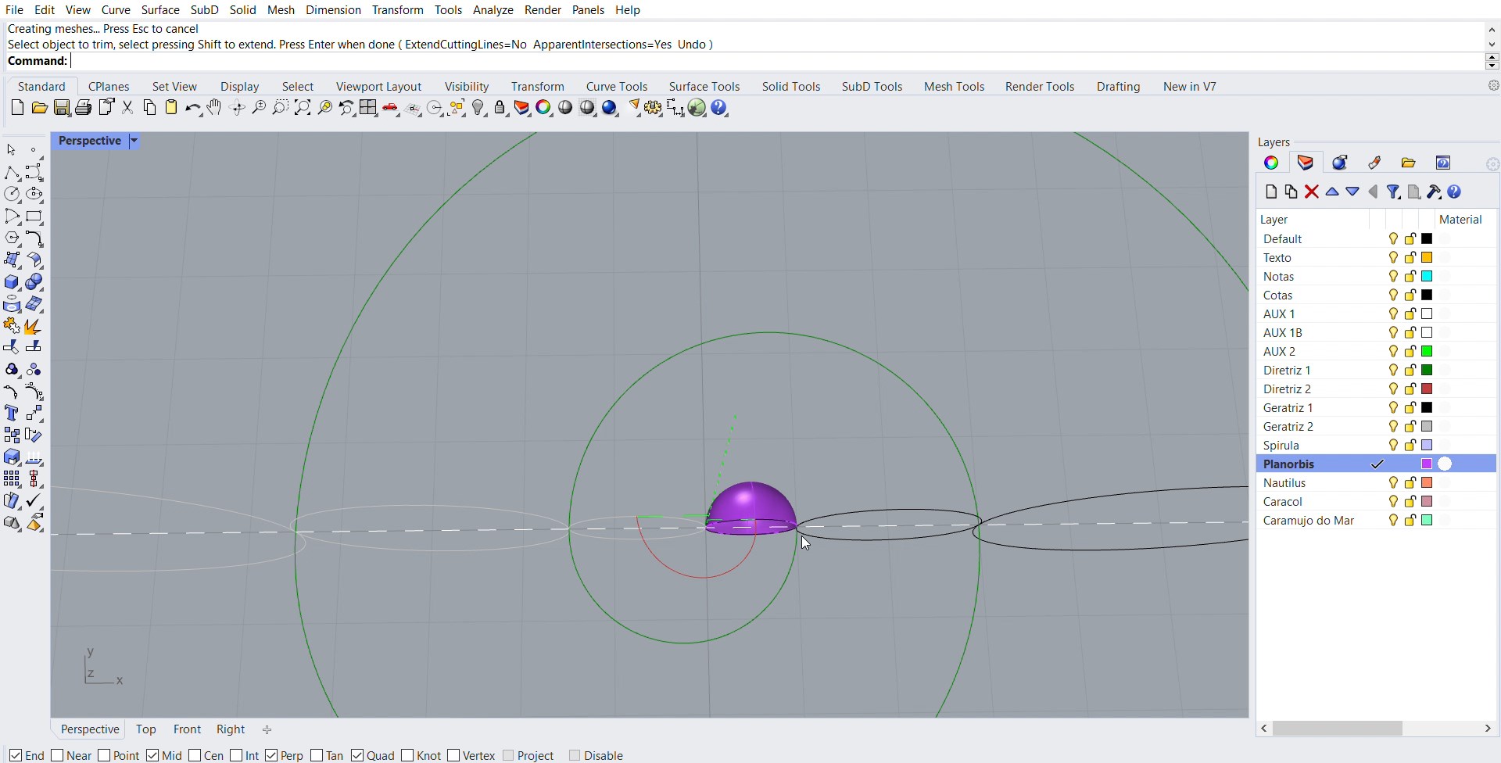The width and height of the screenshot is (1501, 763).
Task: Open the Surface menu
Action: pyautogui.click(x=160, y=9)
